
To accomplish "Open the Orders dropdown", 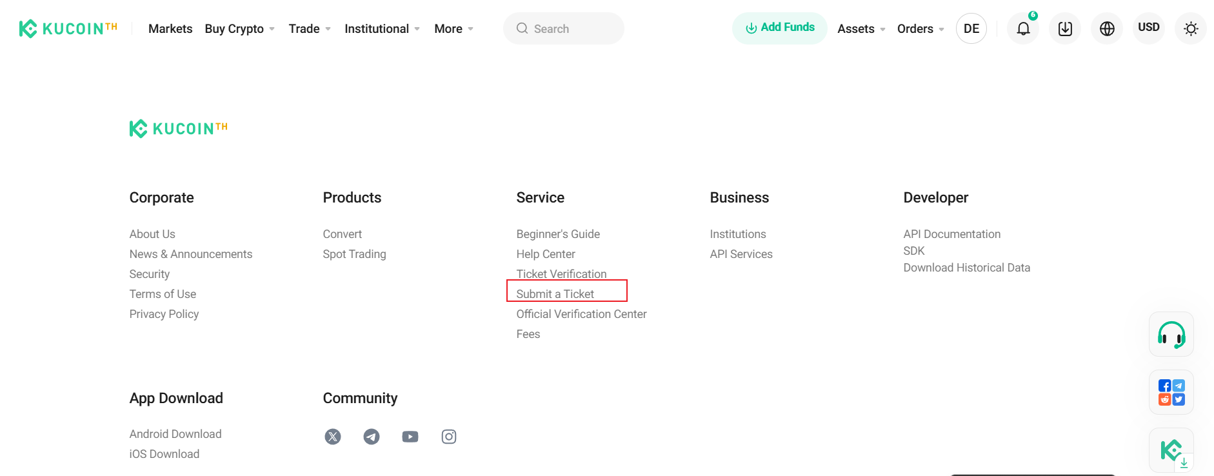I will [x=920, y=29].
